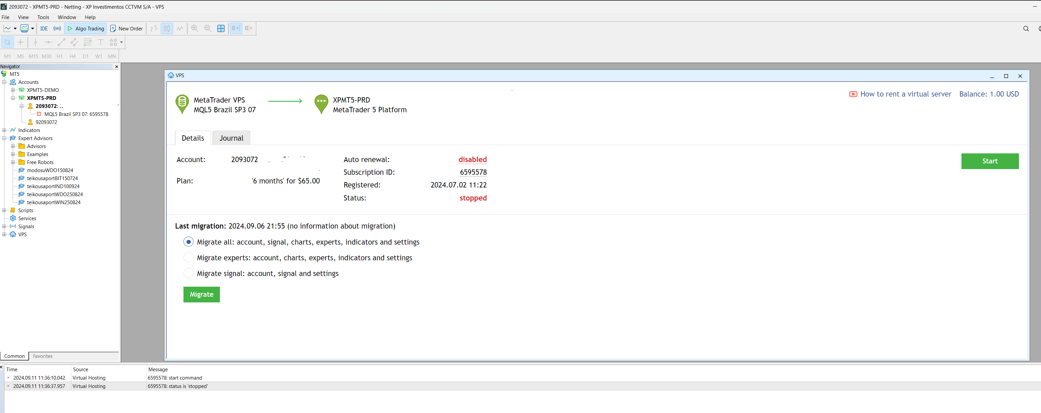Screen dimensions: 1041x413
Task: Select account 92093072 in Navigator
Action: pyautogui.click(x=46, y=122)
